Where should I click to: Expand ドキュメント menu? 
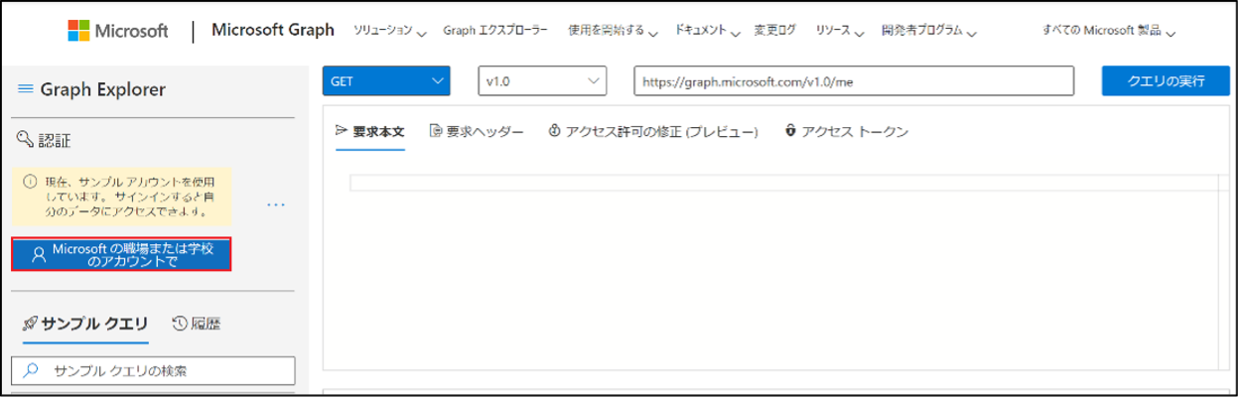708,31
